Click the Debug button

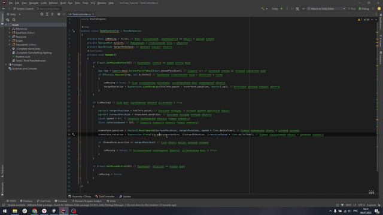[363, 8]
